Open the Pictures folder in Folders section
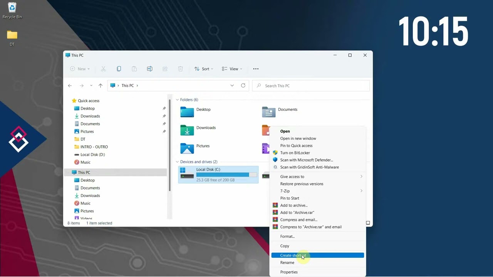Viewport: 493px width, 277px height. (195, 148)
